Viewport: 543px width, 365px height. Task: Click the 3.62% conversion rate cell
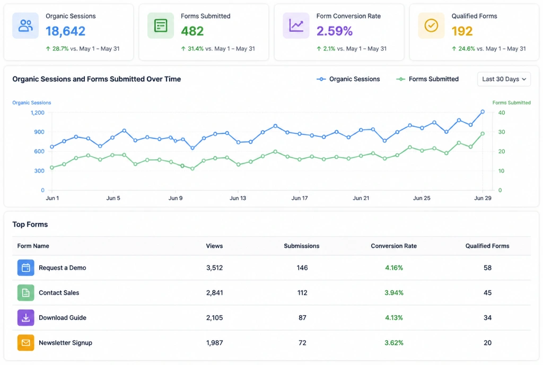point(394,343)
